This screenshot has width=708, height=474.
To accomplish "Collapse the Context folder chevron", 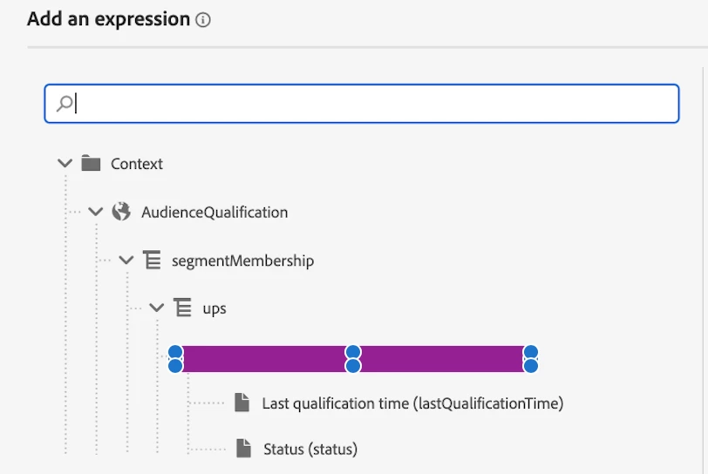I will click(64, 163).
